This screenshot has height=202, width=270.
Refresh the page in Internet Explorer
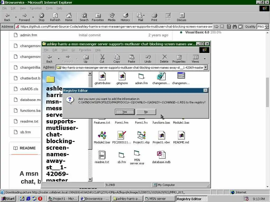[x=55, y=17]
